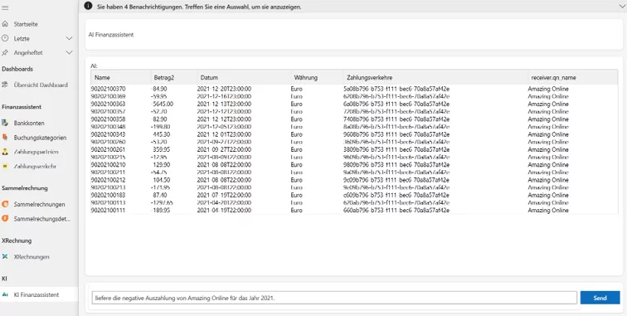
Task: Click the Zahlungsverkehre column header
Action: 435,78
